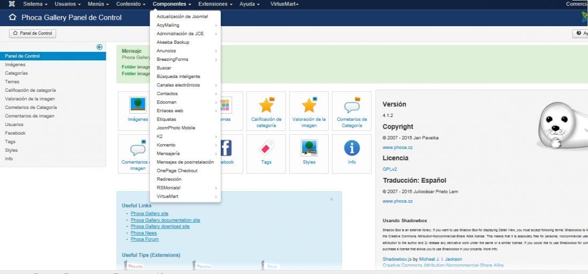The width and height of the screenshot is (588, 274).
Task: Click the Joomla logo icon
Action: coord(12,4)
